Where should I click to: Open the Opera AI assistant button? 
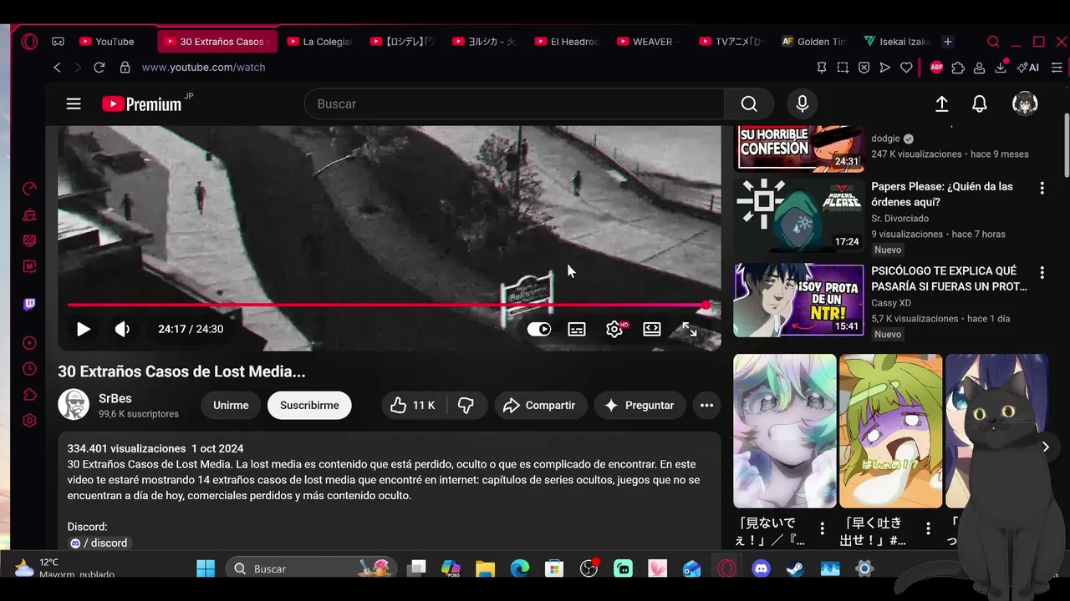point(1028,68)
